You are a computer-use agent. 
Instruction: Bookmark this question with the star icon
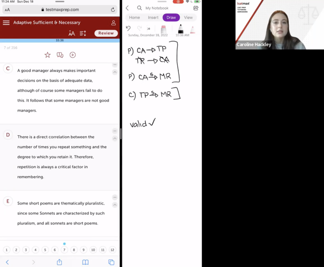click(47, 55)
